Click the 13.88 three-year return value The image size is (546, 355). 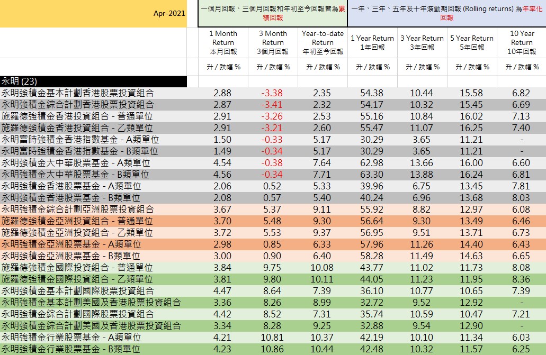(x=422, y=175)
